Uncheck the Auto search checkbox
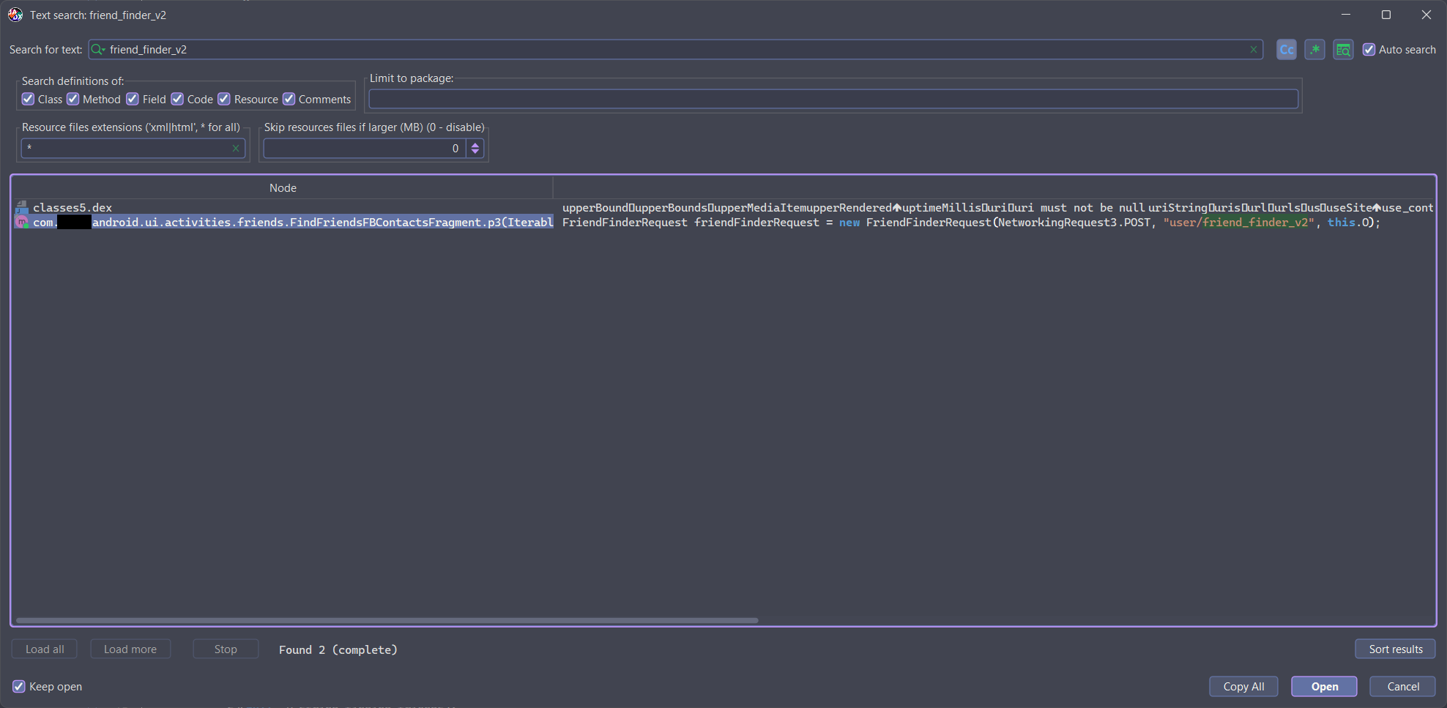1447x708 pixels. 1369,50
